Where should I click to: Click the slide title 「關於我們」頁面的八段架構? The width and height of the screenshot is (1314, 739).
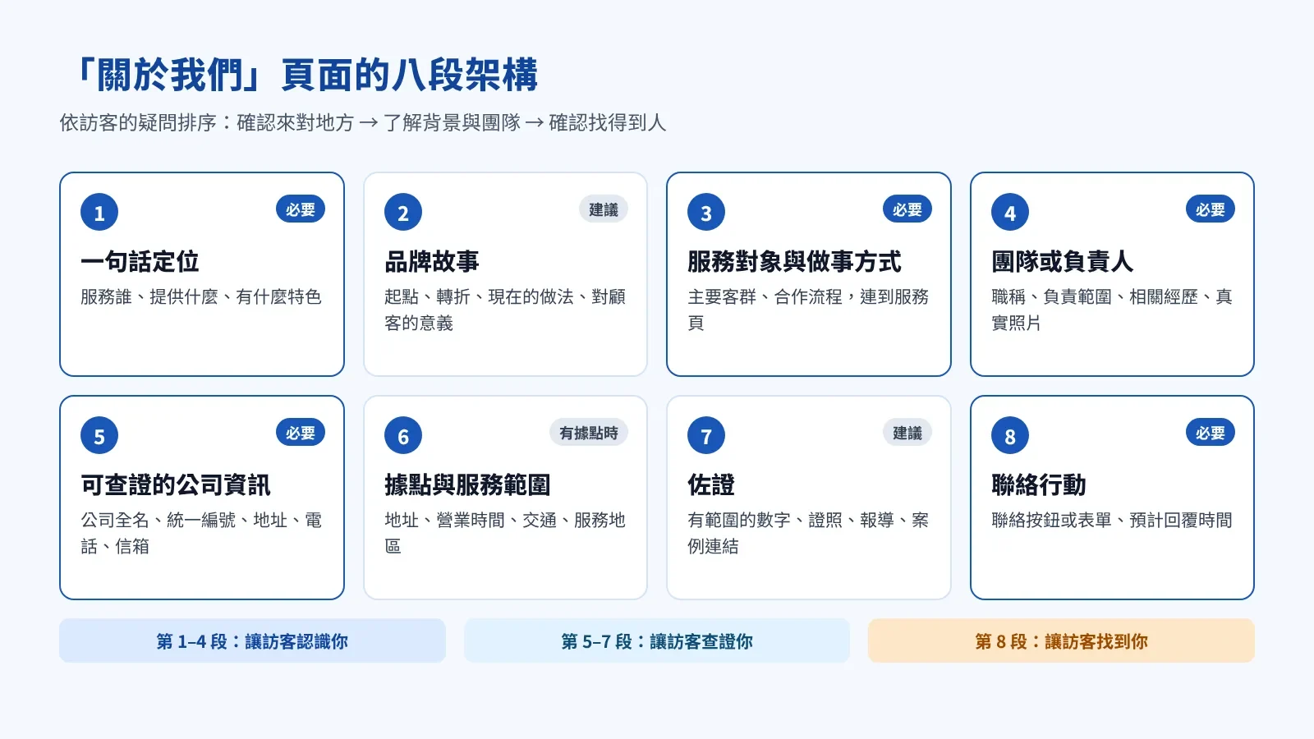click(x=302, y=75)
